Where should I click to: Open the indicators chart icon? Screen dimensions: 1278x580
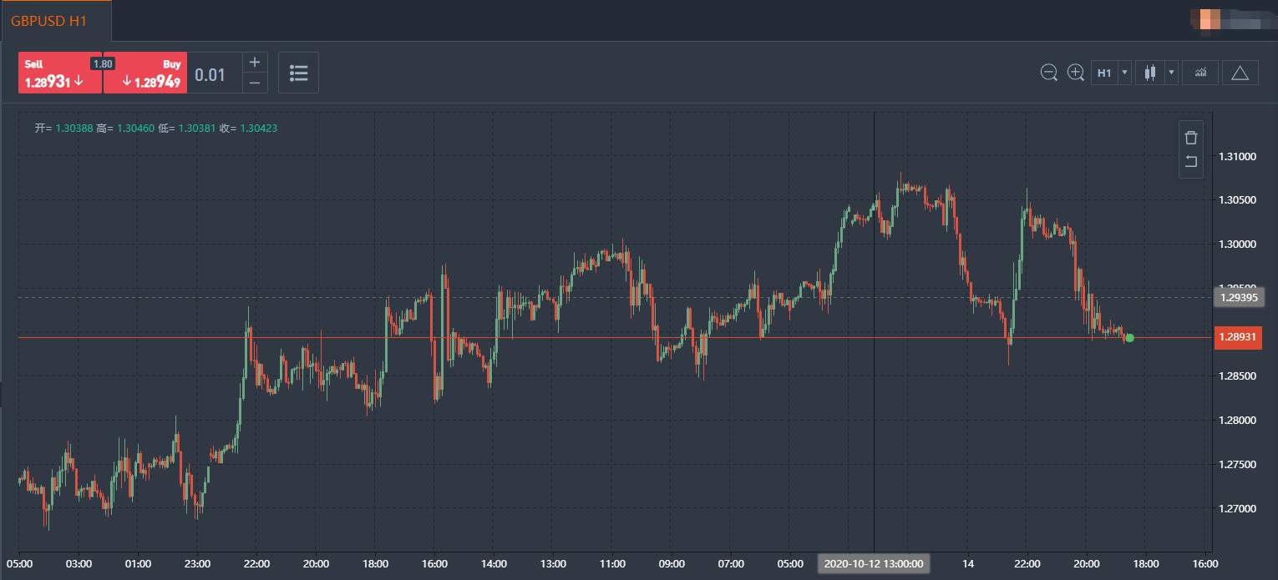(x=1200, y=73)
